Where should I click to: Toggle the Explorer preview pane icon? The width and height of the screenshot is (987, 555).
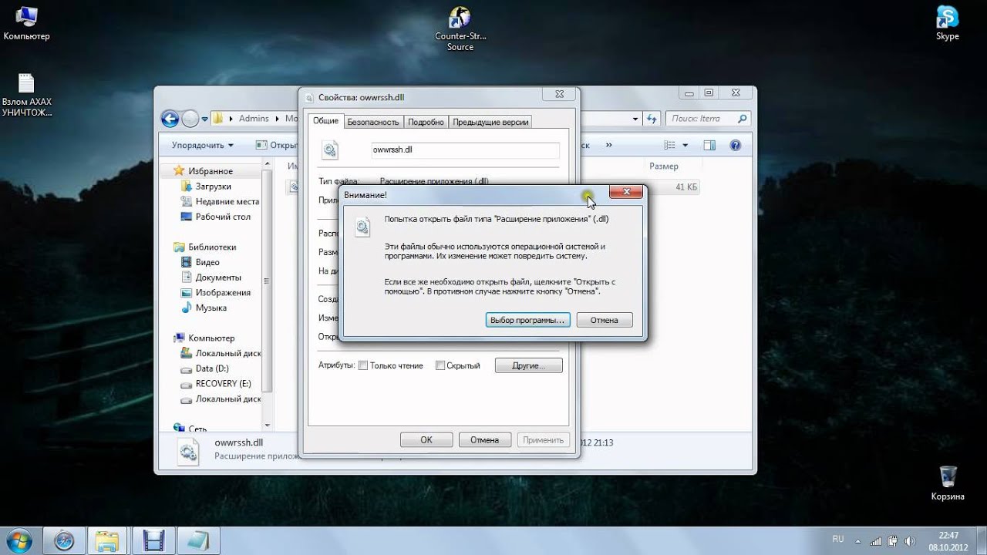(x=709, y=145)
